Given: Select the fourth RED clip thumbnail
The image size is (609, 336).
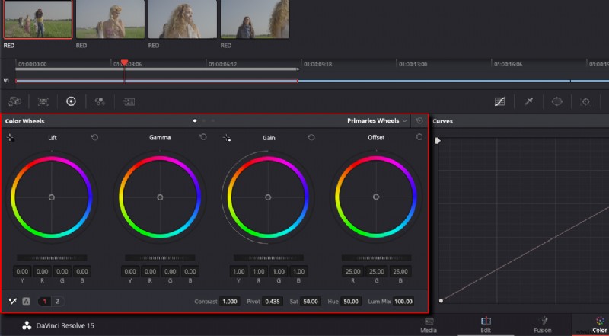Looking at the screenshot, I should 255,19.
